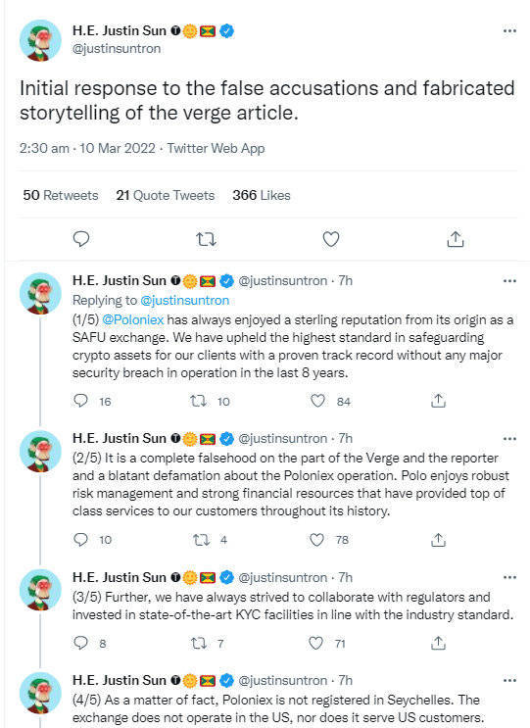Open @justinsuntron link after Replying to
530x728 pixels.
(185, 301)
